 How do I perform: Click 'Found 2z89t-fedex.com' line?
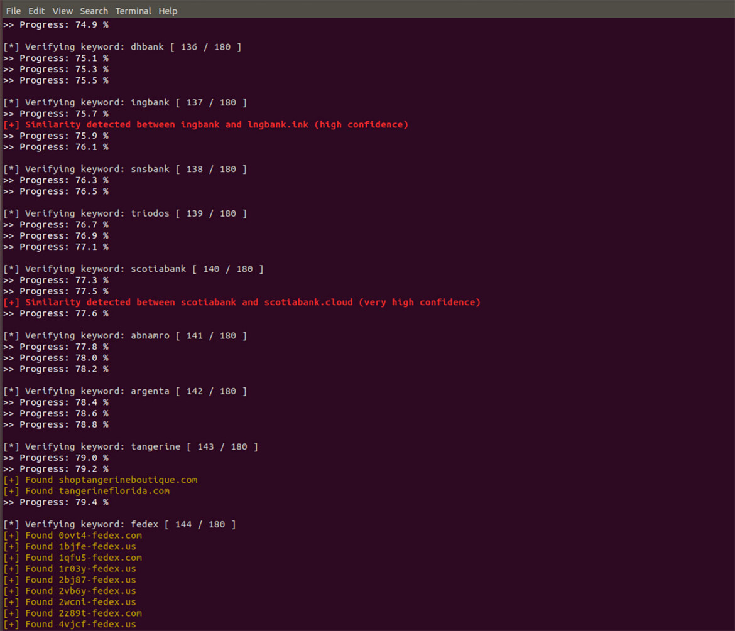tap(73, 613)
